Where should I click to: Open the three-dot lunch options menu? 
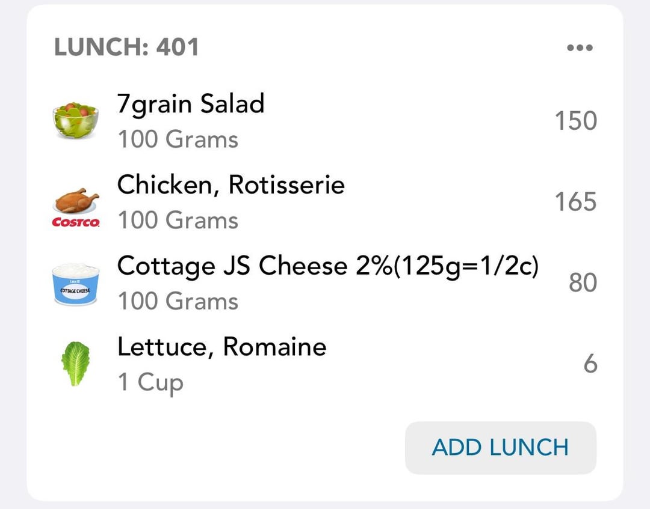coord(580,47)
